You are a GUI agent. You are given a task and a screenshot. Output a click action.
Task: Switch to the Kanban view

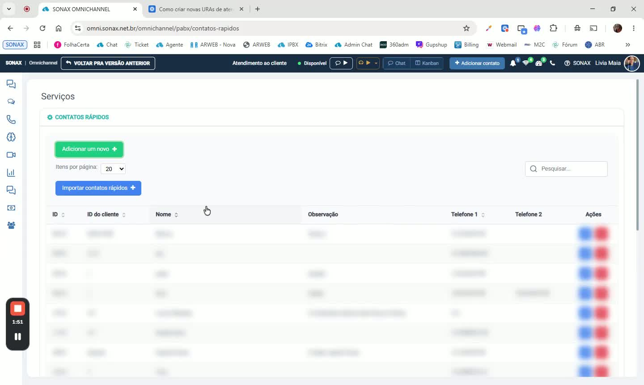[427, 63]
